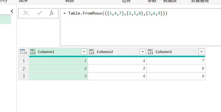
Task: Click the cell containing 8 in Column3
Action: pyautogui.click(x=176, y=69)
